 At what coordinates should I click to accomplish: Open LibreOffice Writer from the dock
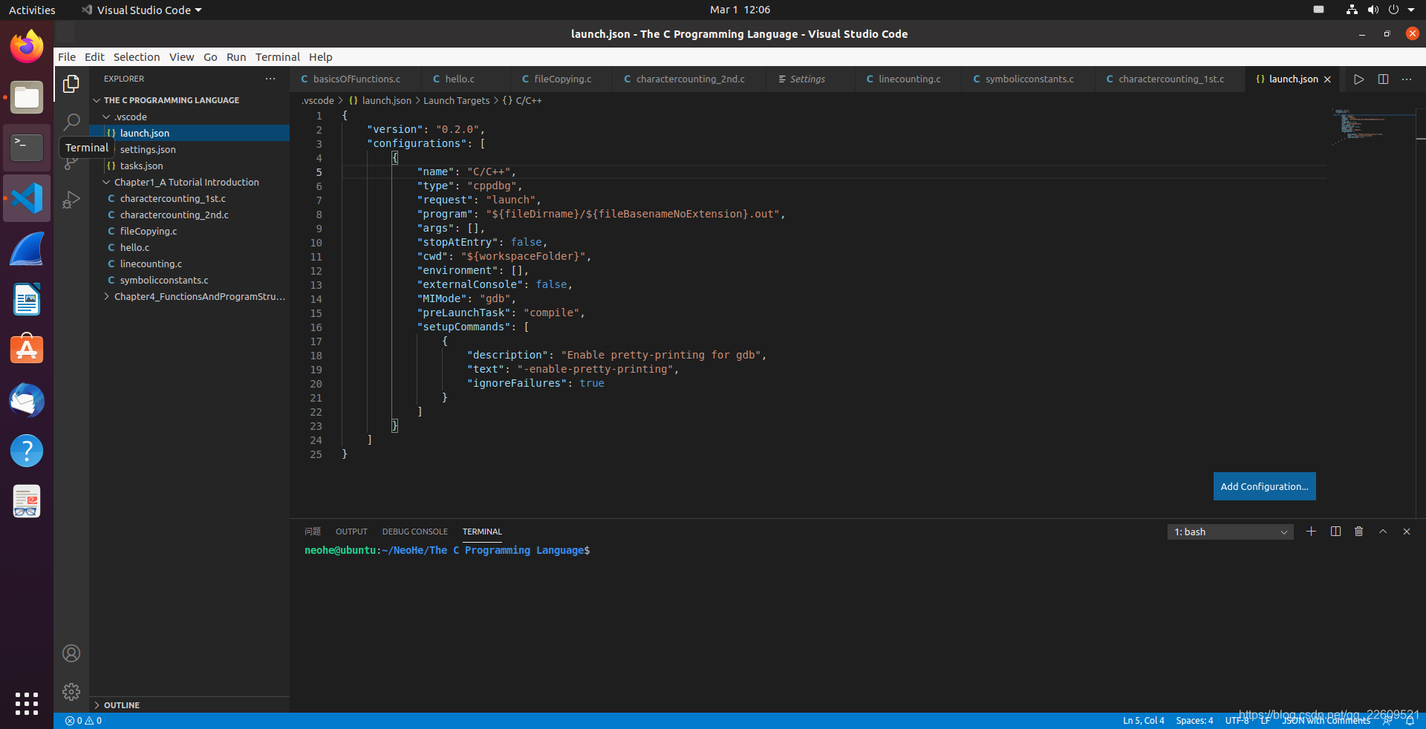(27, 299)
